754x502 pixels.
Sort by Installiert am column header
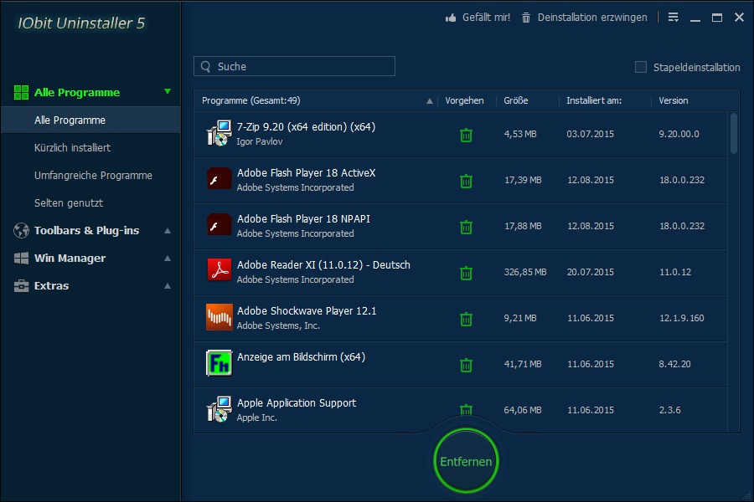[x=594, y=100]
